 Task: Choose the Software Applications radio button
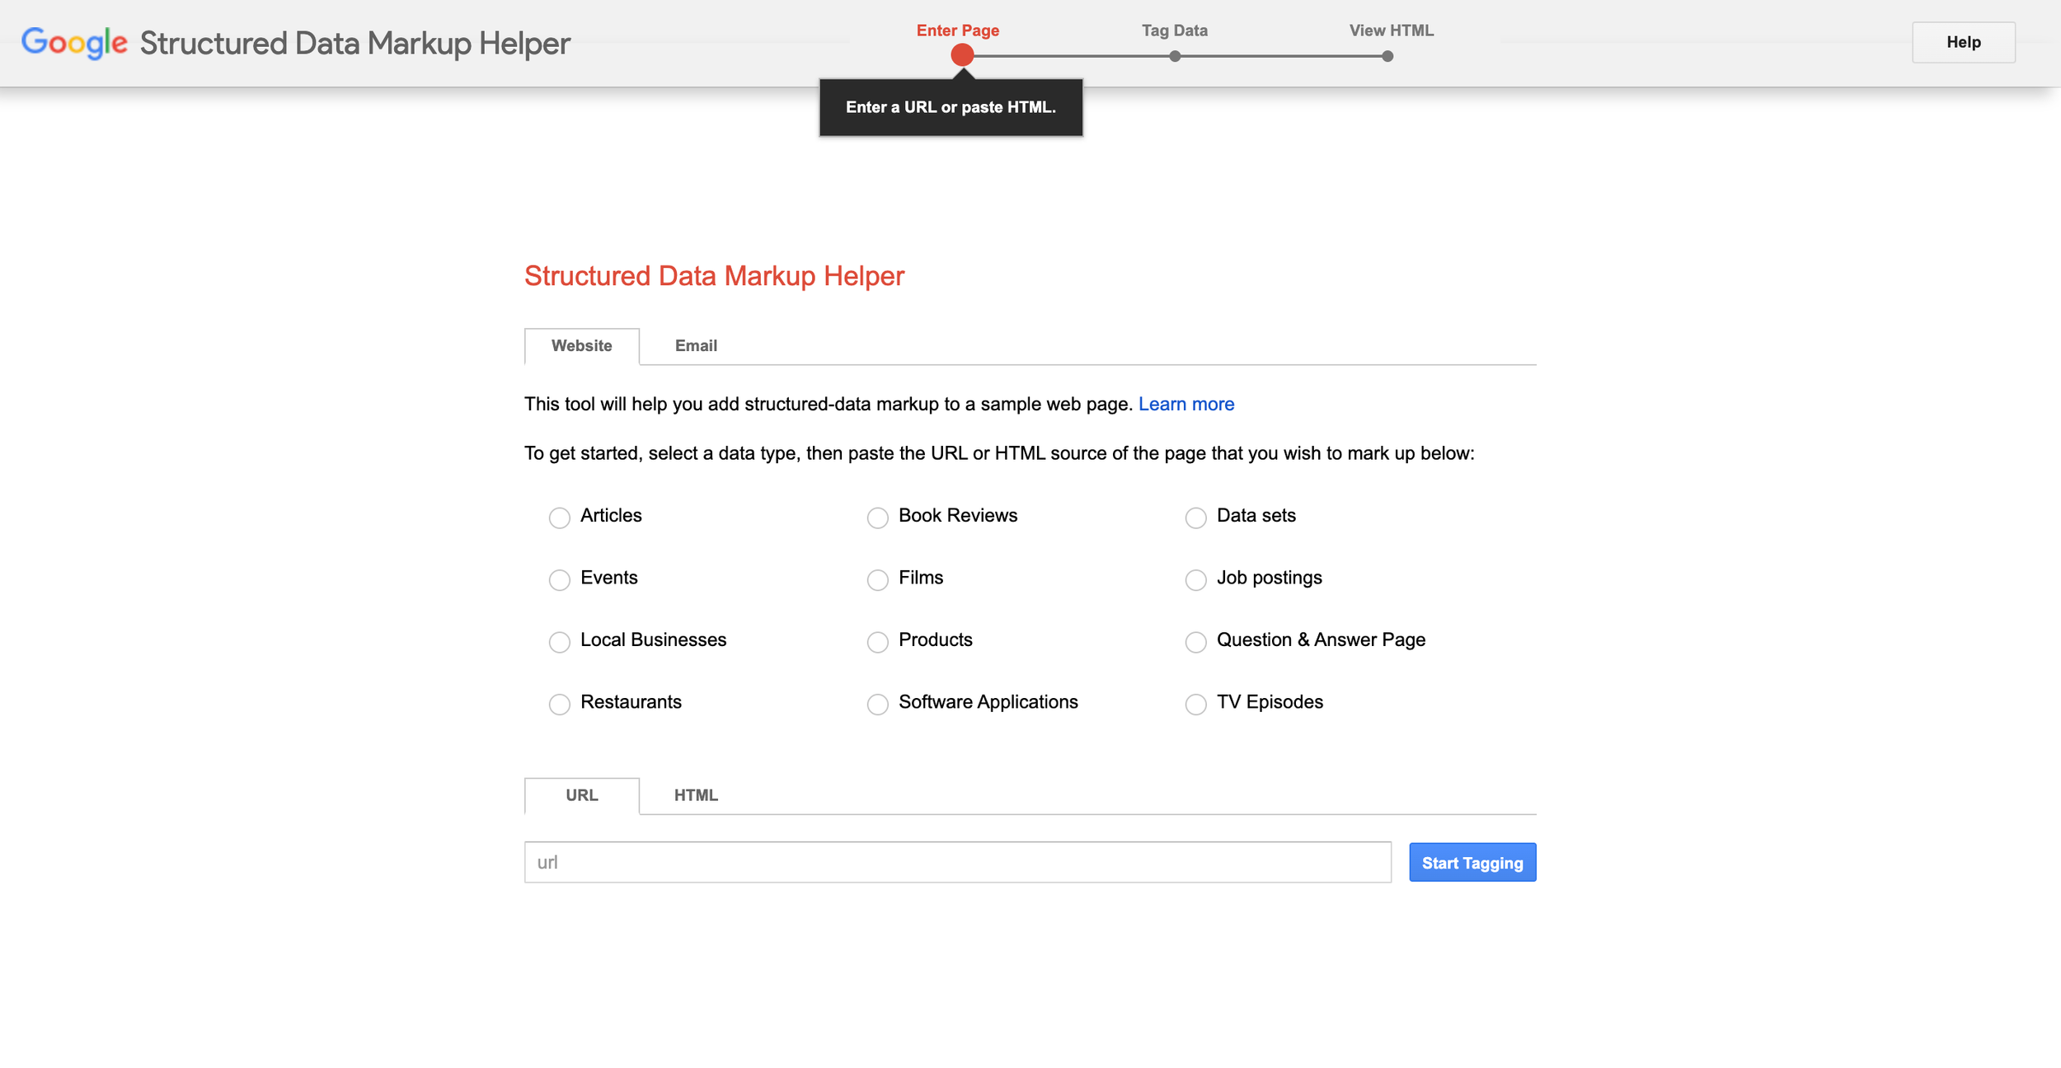point(878,704)
